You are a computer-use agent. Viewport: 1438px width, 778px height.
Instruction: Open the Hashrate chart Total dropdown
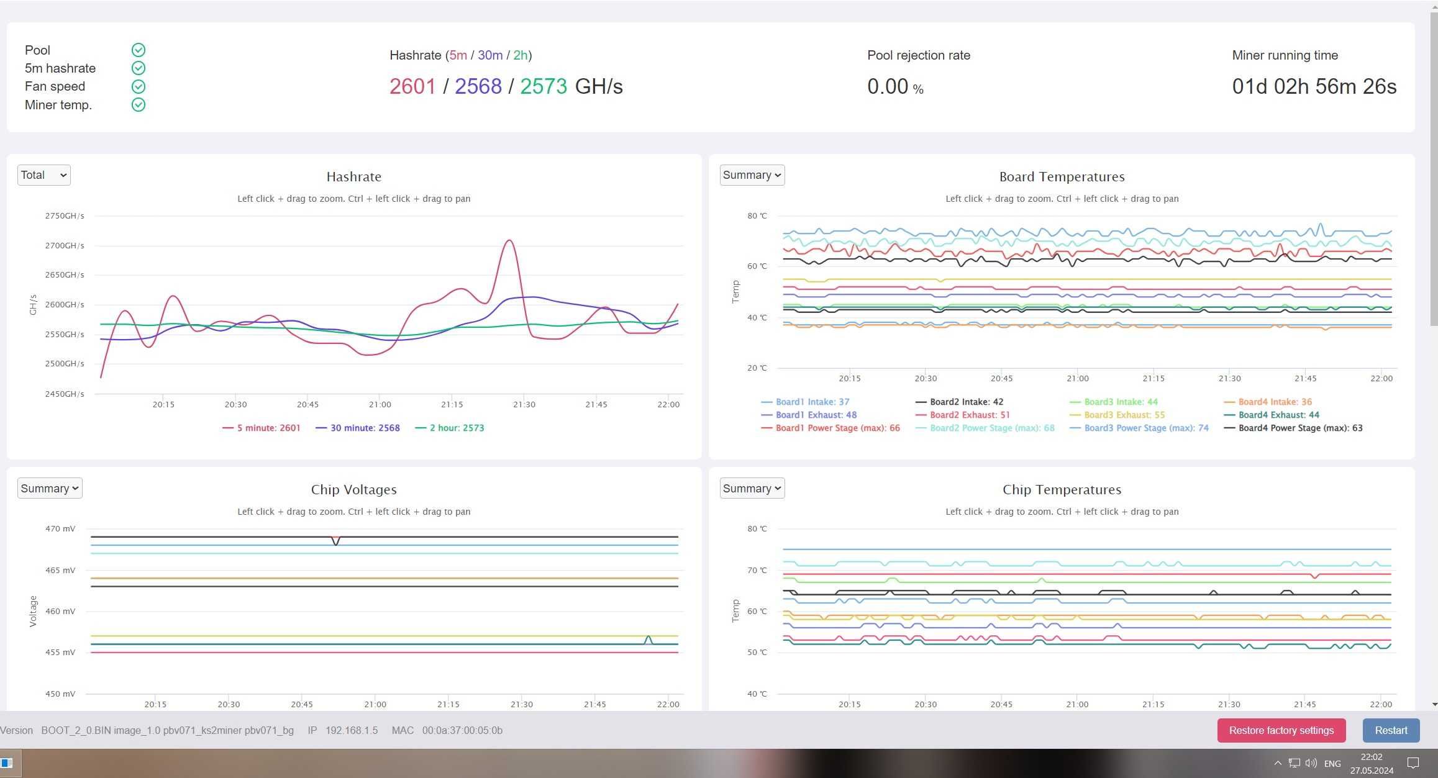point(44,175)
